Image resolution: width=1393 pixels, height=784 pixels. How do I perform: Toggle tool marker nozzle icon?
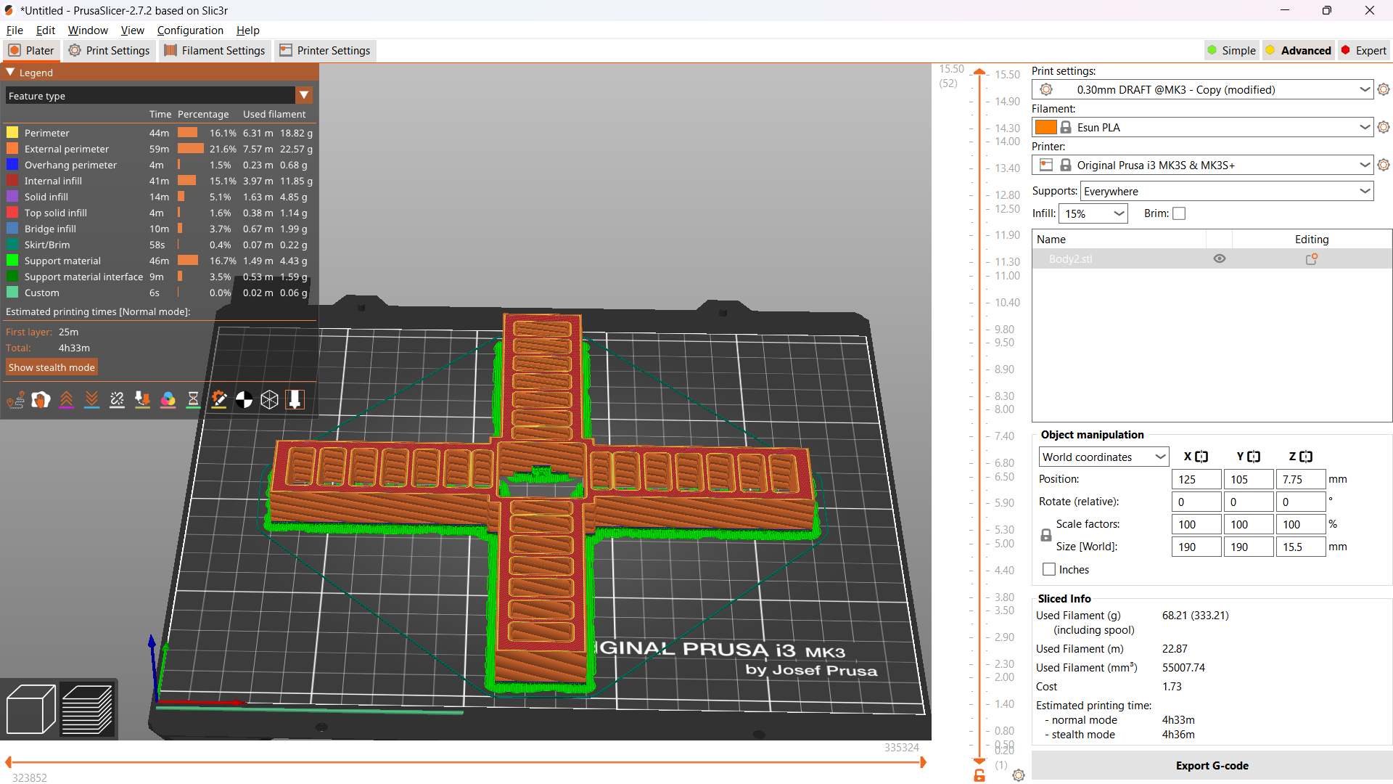coord(295,400)
